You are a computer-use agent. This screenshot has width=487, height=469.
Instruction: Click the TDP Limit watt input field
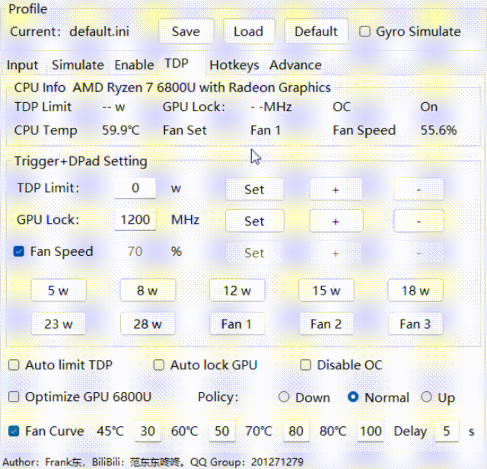coord(135,188)
